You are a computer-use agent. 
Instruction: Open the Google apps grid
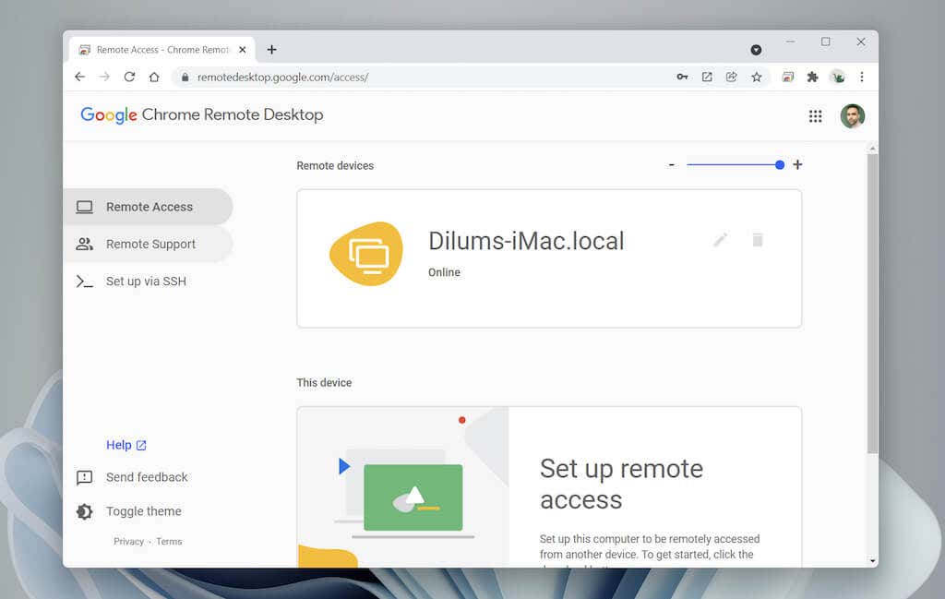point(816,115)
